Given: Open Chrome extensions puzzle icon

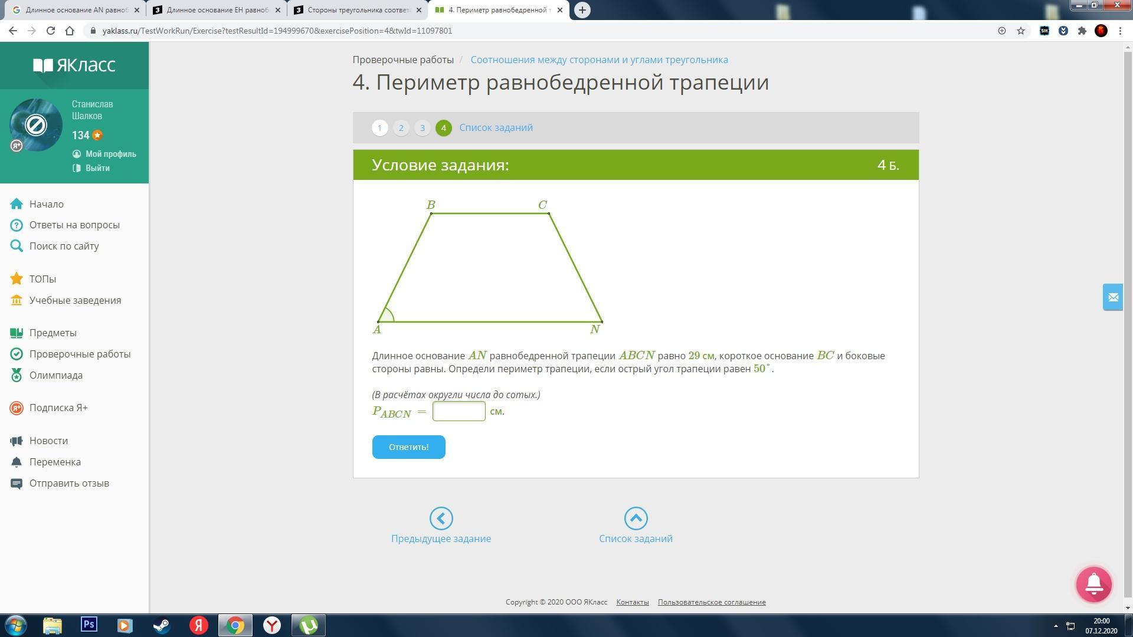Looking at the screenshot, I should coord(1082,31).
